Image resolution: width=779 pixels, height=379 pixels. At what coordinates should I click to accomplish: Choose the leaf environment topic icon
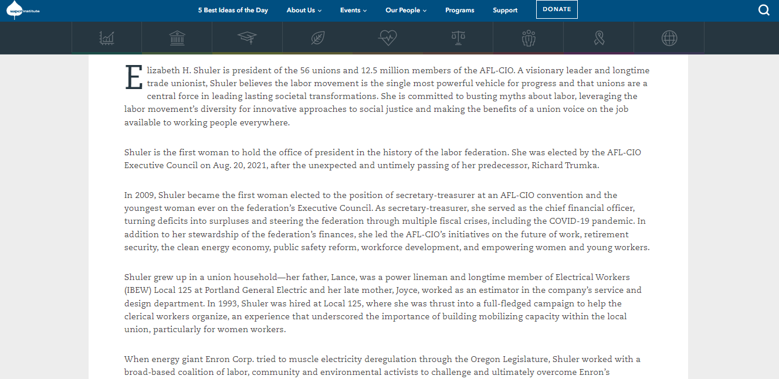tap(317, 38)
